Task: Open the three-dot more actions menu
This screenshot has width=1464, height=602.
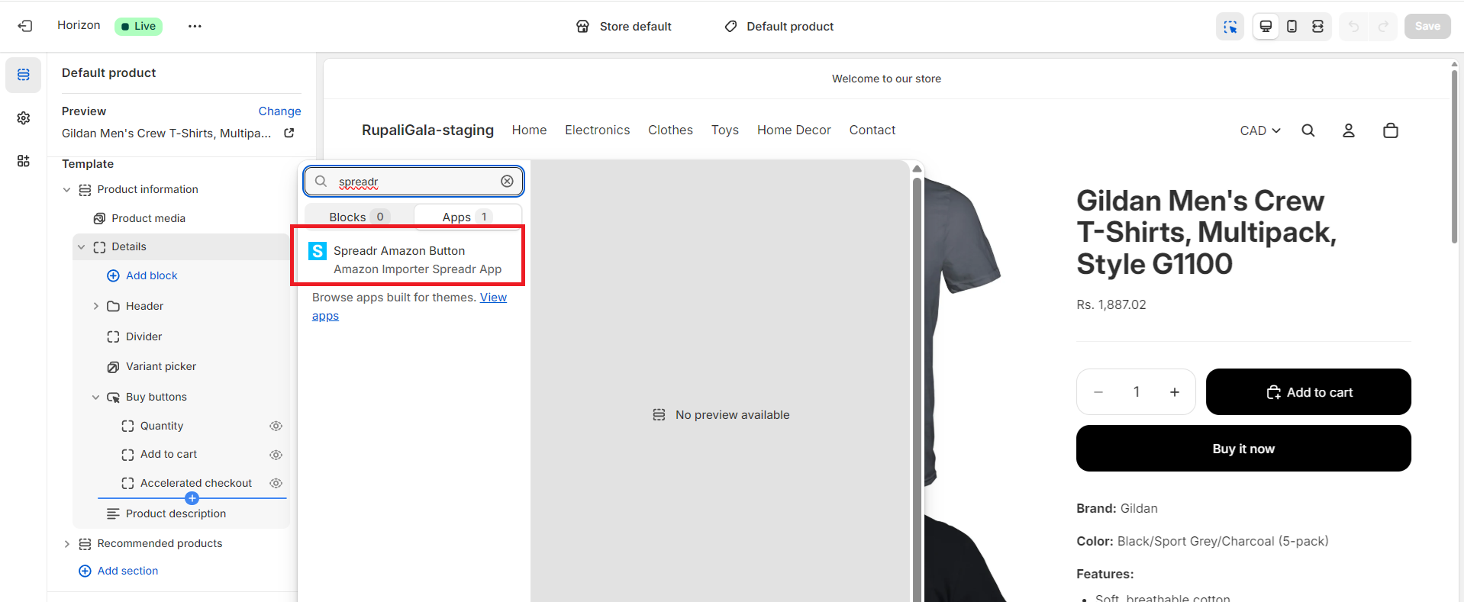Action: (x=195, y=26)
